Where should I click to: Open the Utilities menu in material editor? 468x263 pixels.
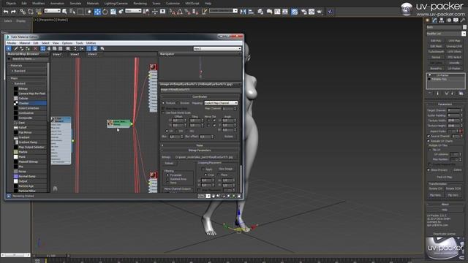[x=91, y=43]
